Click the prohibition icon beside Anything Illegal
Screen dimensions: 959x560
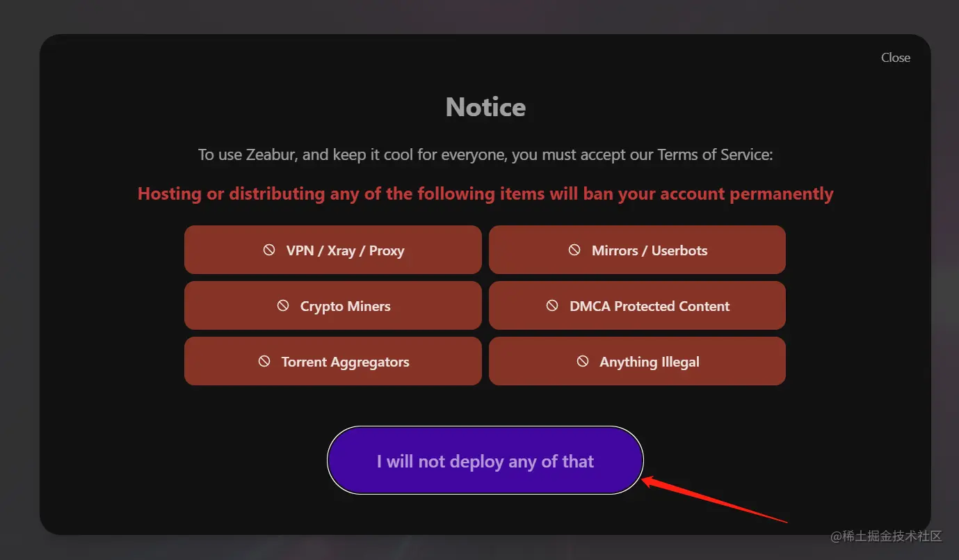tap(583, 361)
